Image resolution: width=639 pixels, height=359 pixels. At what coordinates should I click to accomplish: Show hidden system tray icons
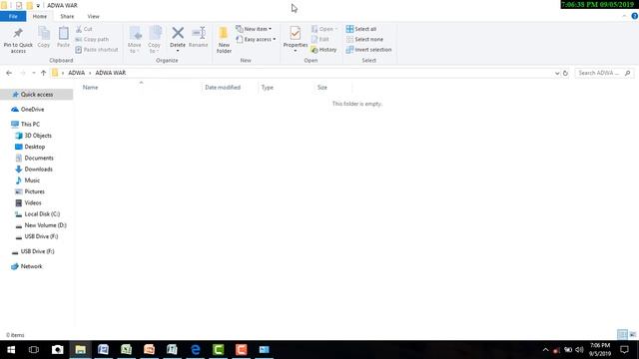[546, 350]
